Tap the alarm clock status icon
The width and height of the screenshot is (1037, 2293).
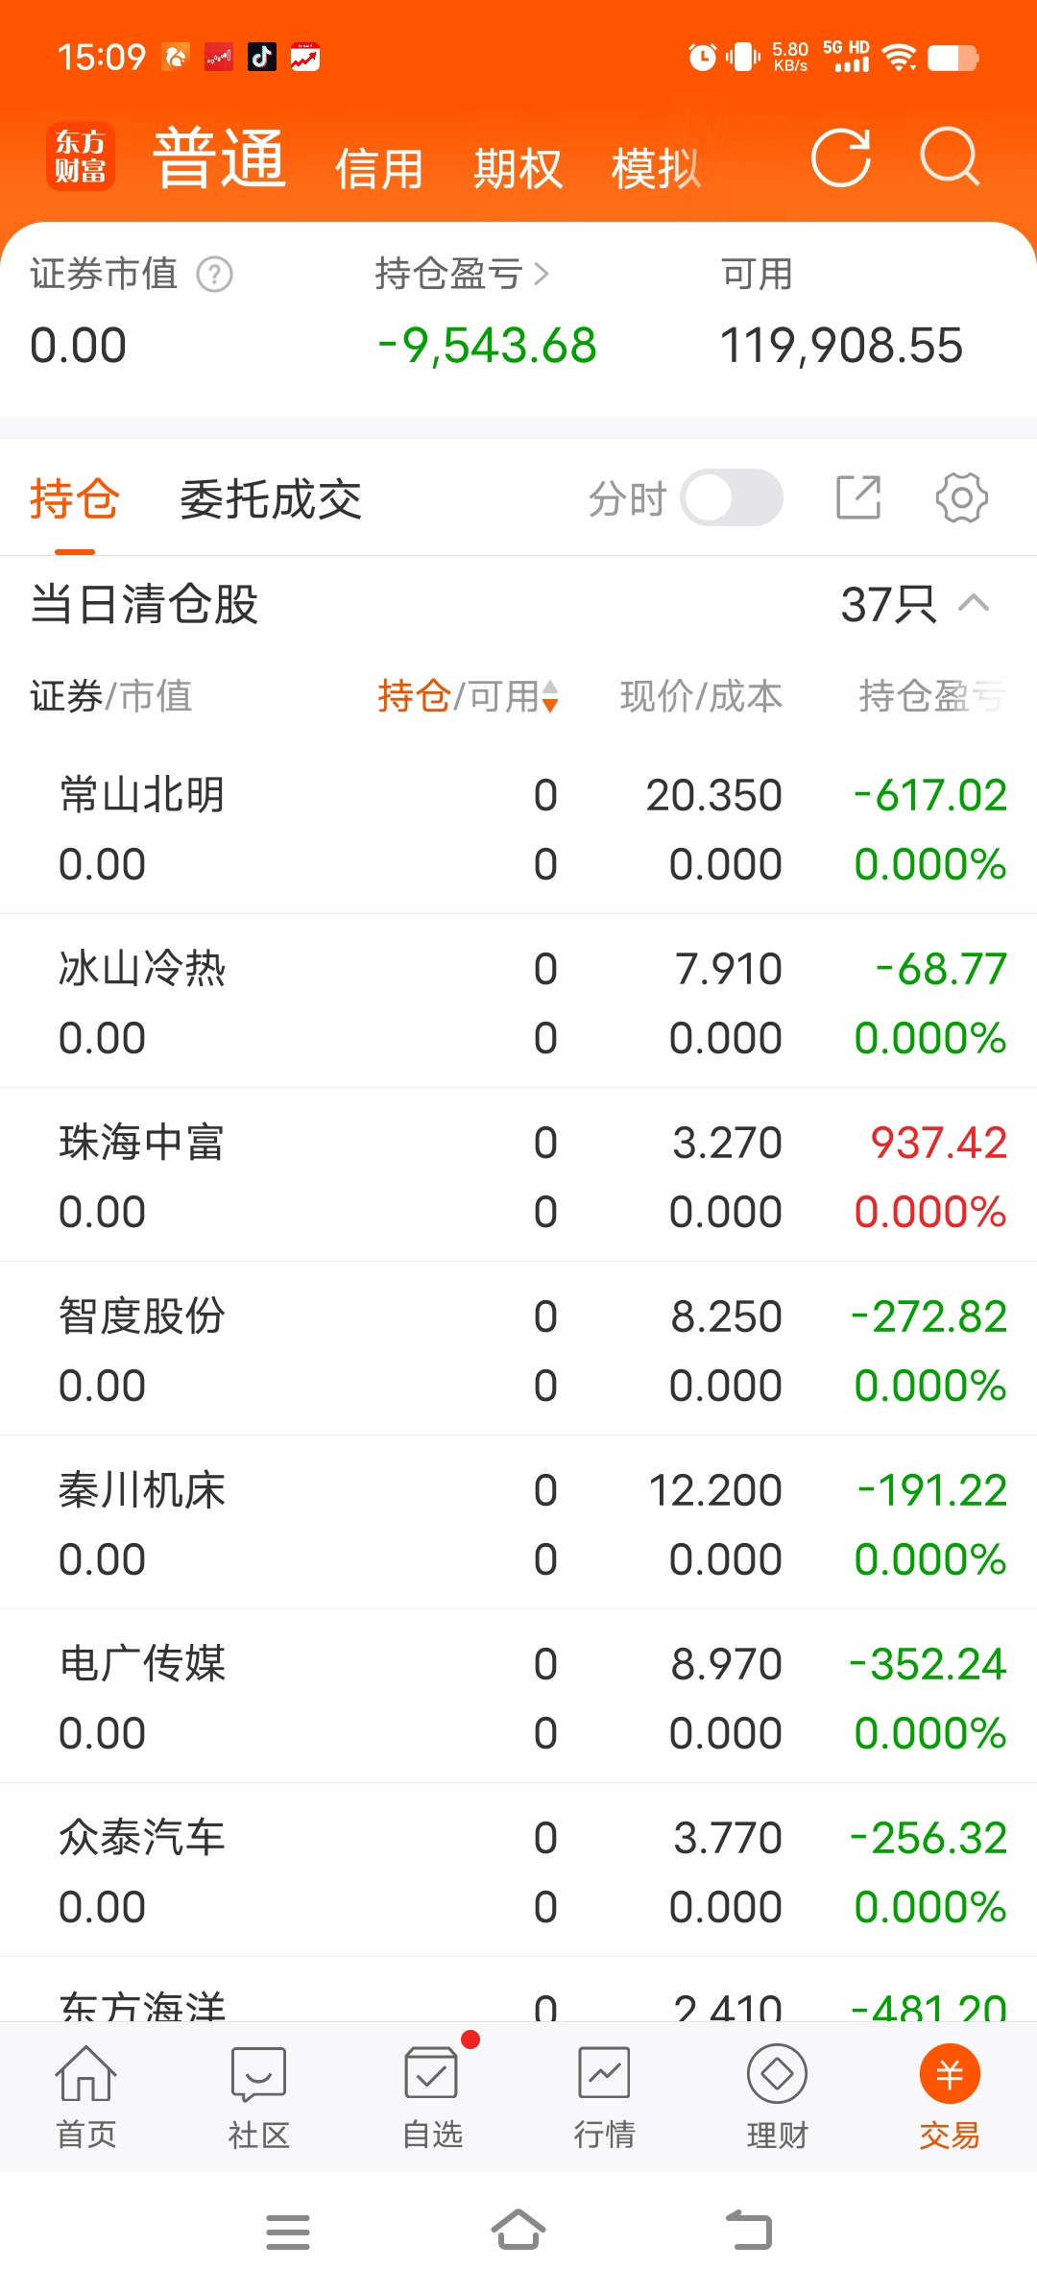point(703,58)
